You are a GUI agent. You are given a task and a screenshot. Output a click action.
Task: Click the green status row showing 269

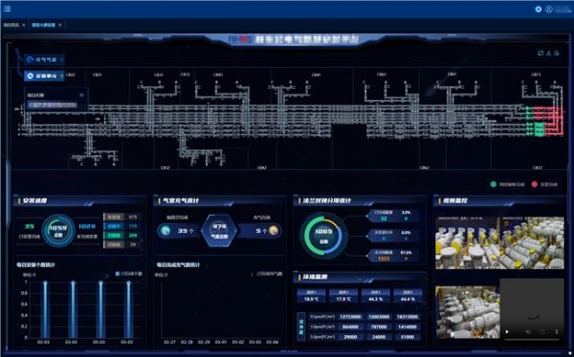[121, 236]
